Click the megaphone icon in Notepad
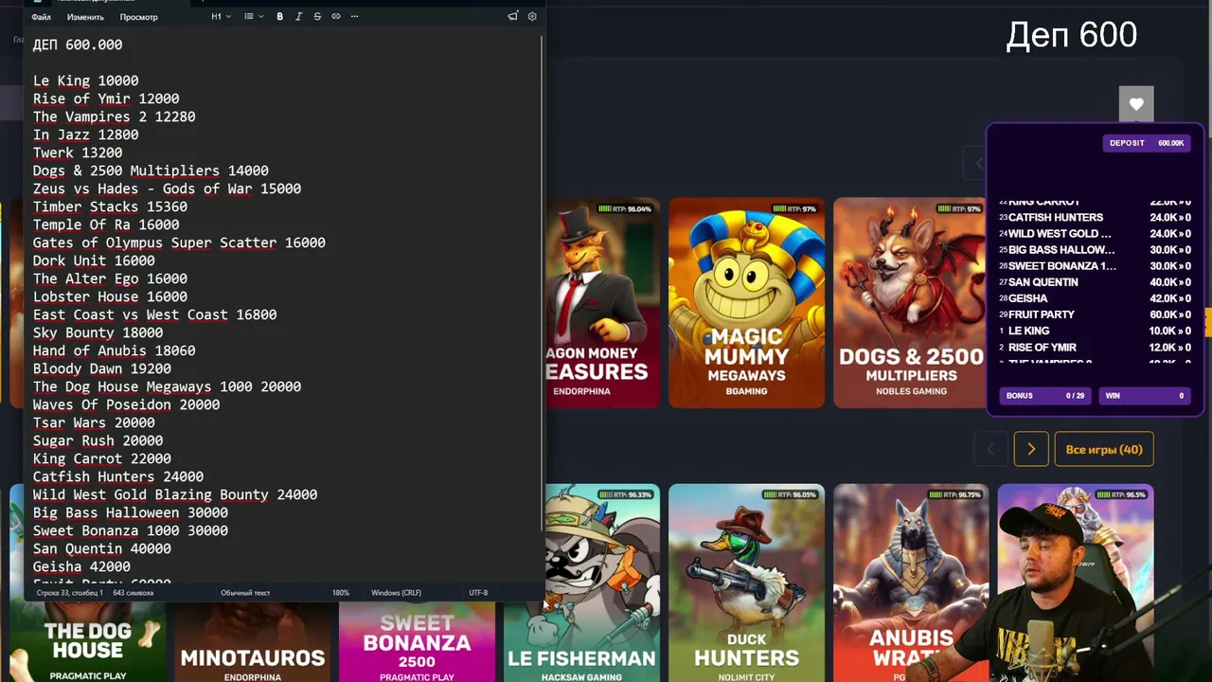This screenshot has height=682, width=1212. point(513,16)
